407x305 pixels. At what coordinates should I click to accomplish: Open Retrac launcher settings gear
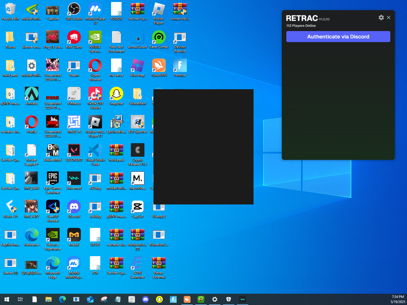[381, 18]
